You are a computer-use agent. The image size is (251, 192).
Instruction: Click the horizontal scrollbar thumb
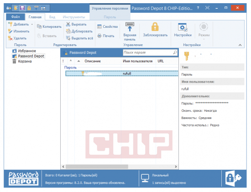pyautogui.click(x=97, y=167)
